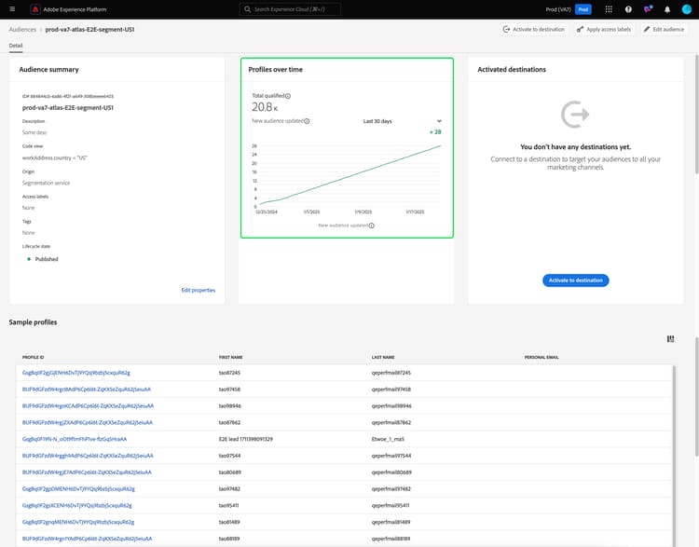Open profile ID link for tao88189
Image resolution: width=699 pixels, height=547 pixels.
coord(88,539)
